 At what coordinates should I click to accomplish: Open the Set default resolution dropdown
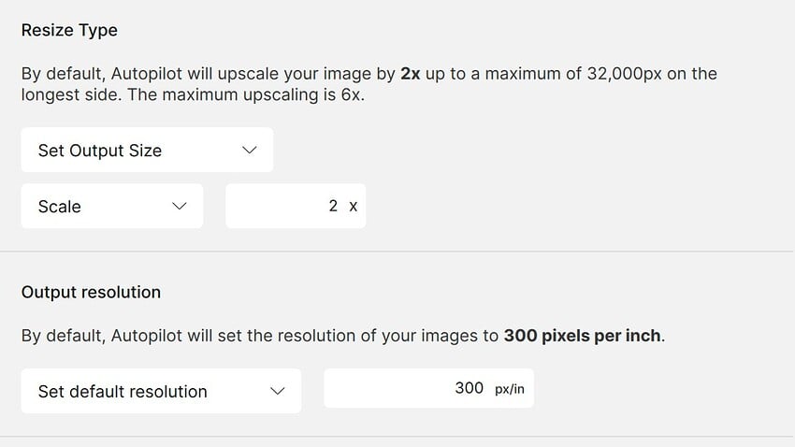161,392
